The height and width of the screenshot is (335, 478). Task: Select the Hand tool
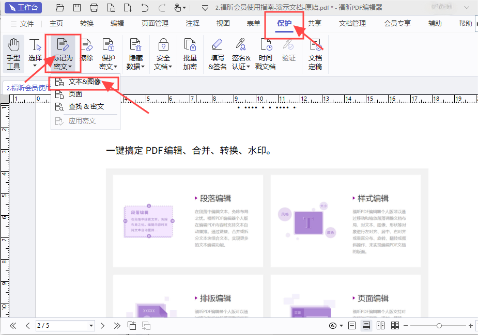tap(13, 54)
